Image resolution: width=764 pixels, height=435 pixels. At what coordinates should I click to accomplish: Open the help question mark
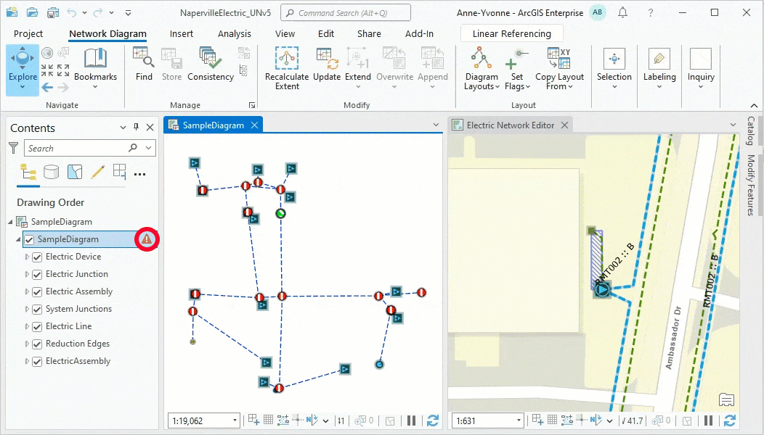(651, 13)
